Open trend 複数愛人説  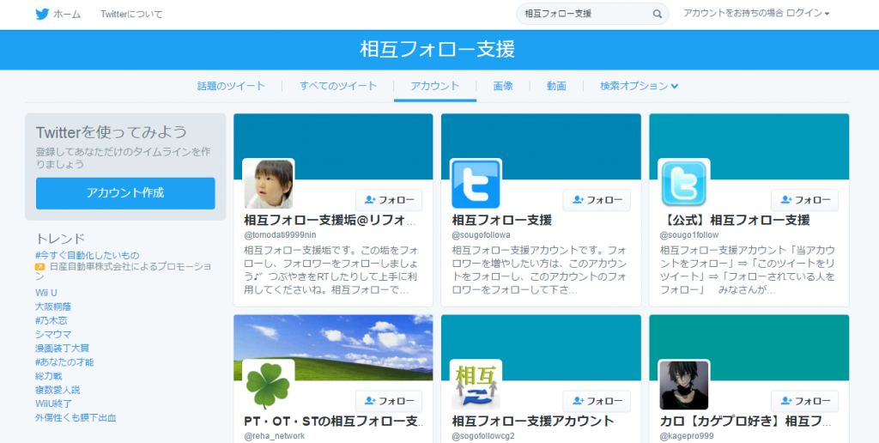pos(58,390)
